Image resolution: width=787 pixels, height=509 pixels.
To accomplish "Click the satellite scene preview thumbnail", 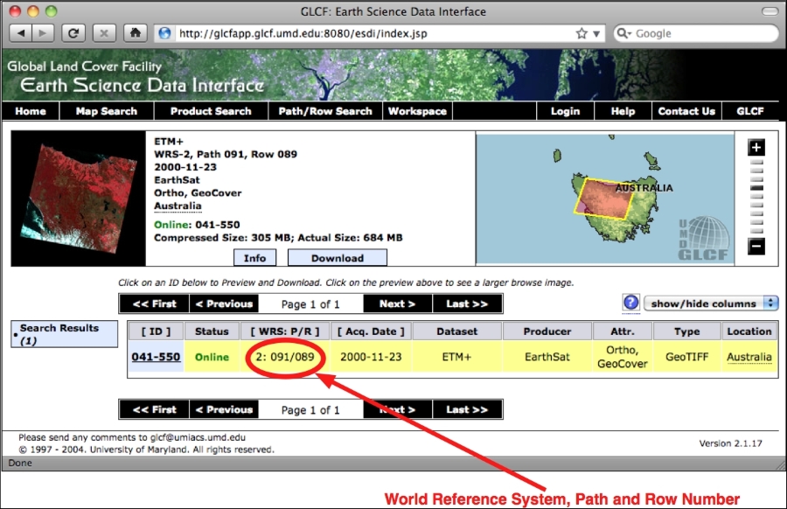I will [77, 197].
